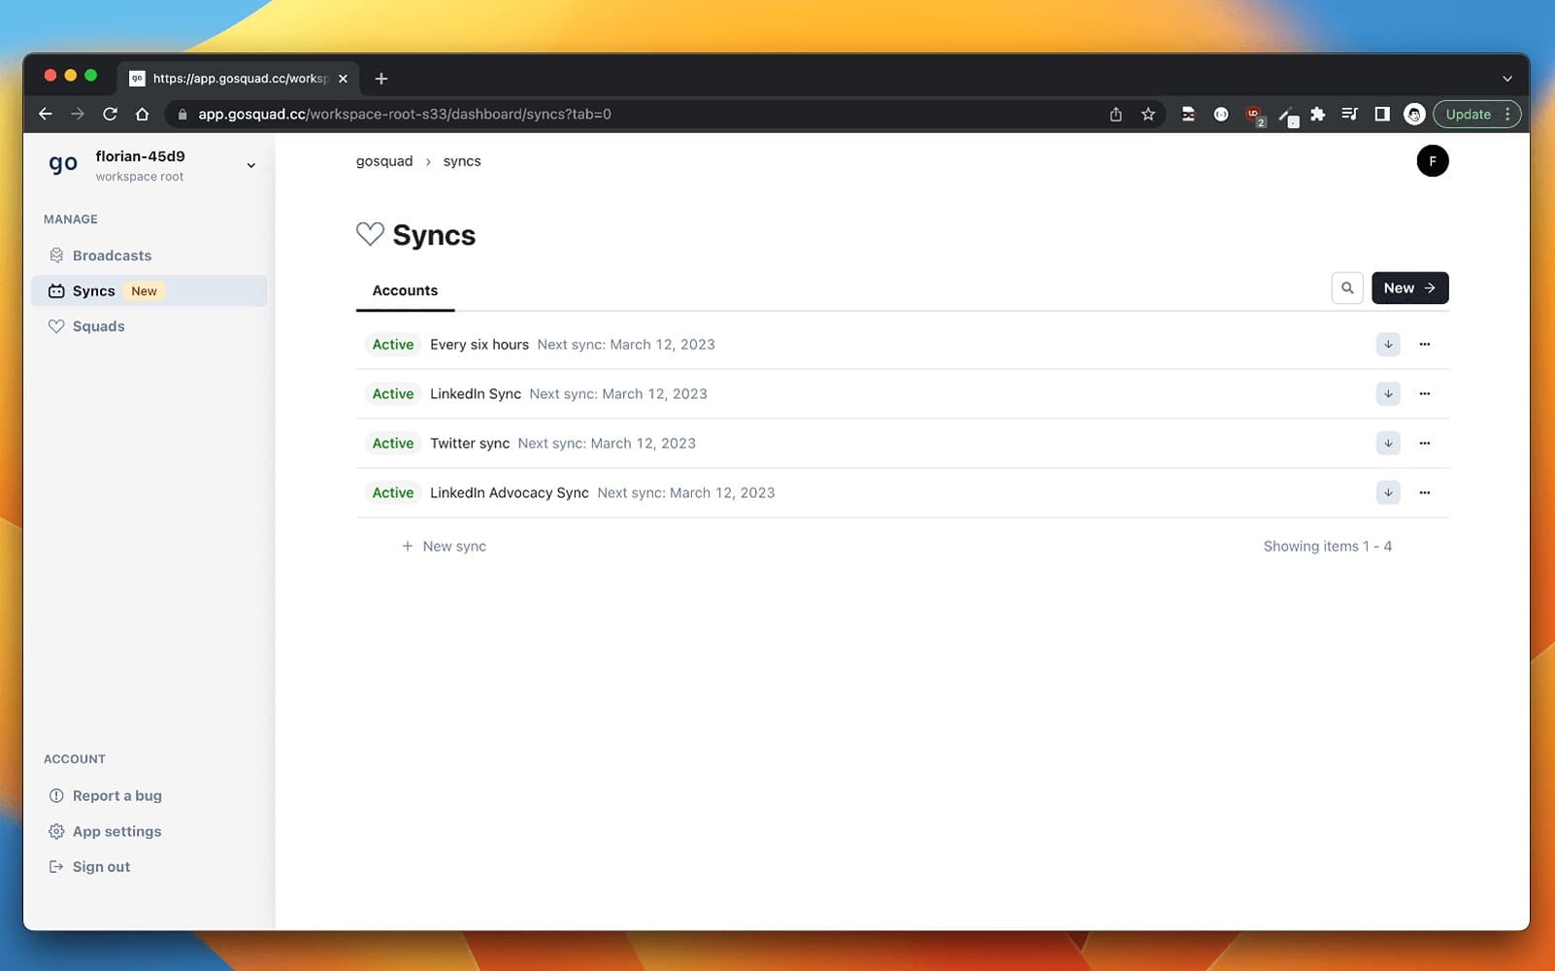Click the search magnifier icon in Syncs
This screenshot has width=1555, height=971.
click(1346, 288)
